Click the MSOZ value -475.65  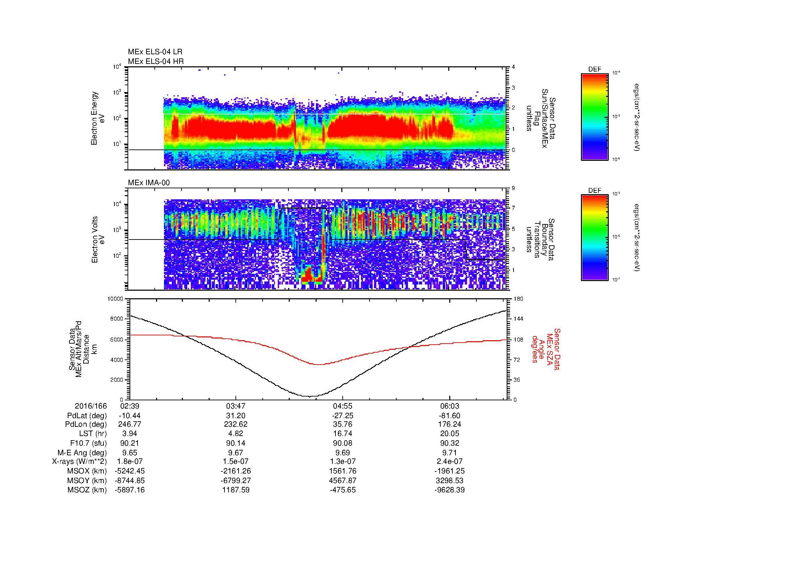click(342, 490)
